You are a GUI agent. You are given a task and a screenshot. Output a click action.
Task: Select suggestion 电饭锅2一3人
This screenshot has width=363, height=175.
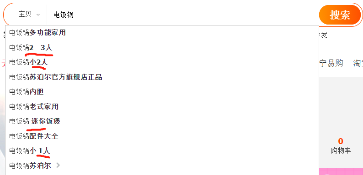162,47
